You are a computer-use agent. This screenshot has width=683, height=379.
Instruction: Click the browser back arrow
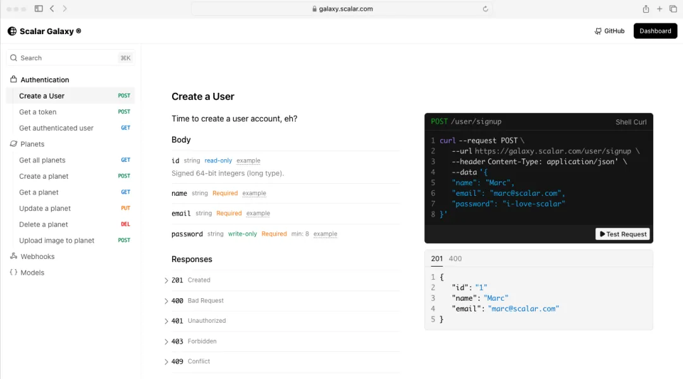coord(52,9)
